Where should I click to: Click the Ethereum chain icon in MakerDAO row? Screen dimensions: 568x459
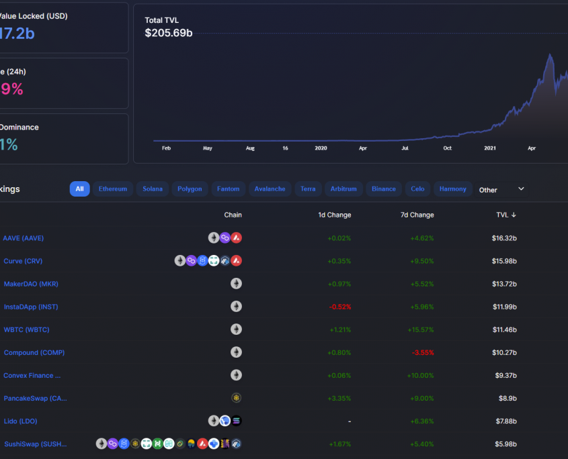236,283
